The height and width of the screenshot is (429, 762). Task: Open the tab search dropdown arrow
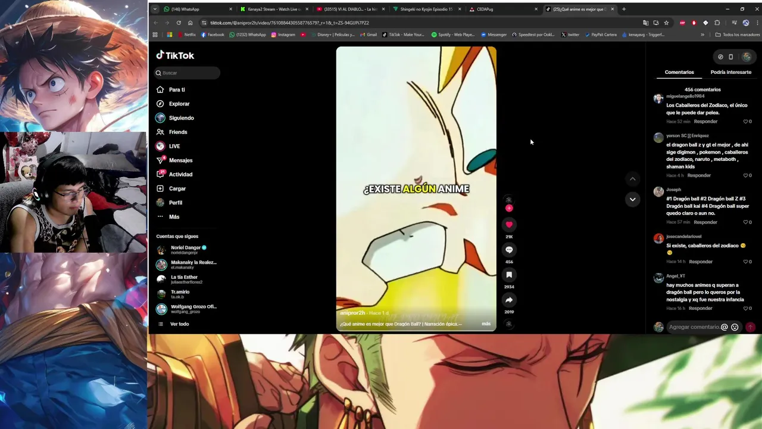tap(155, 9)
